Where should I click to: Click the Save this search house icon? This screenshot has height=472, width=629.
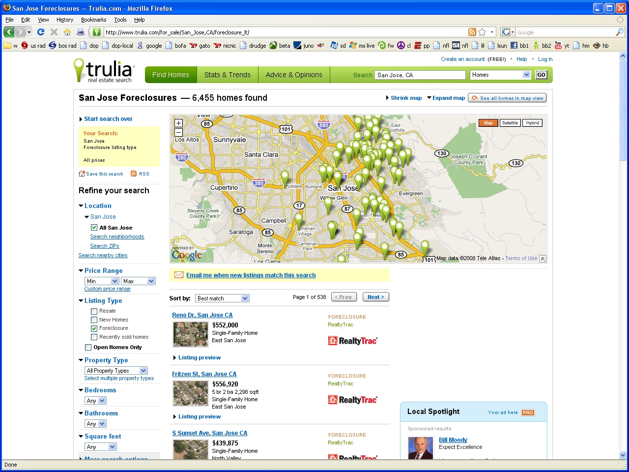(x=82, y=174)
